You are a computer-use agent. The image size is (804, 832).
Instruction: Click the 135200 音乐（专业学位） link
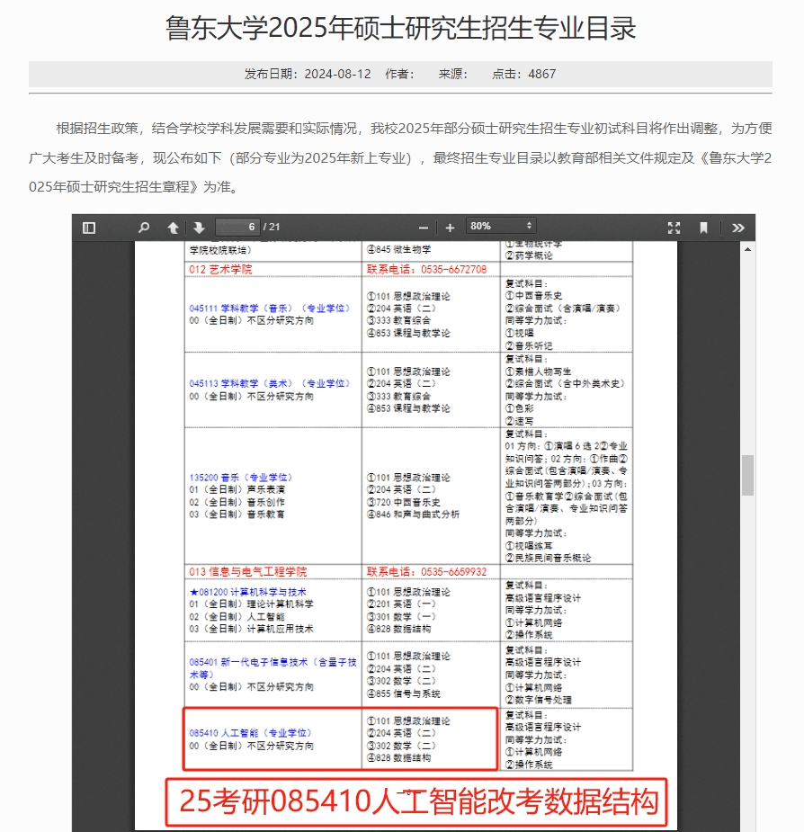pyautogui.click(x=241, y=477)
